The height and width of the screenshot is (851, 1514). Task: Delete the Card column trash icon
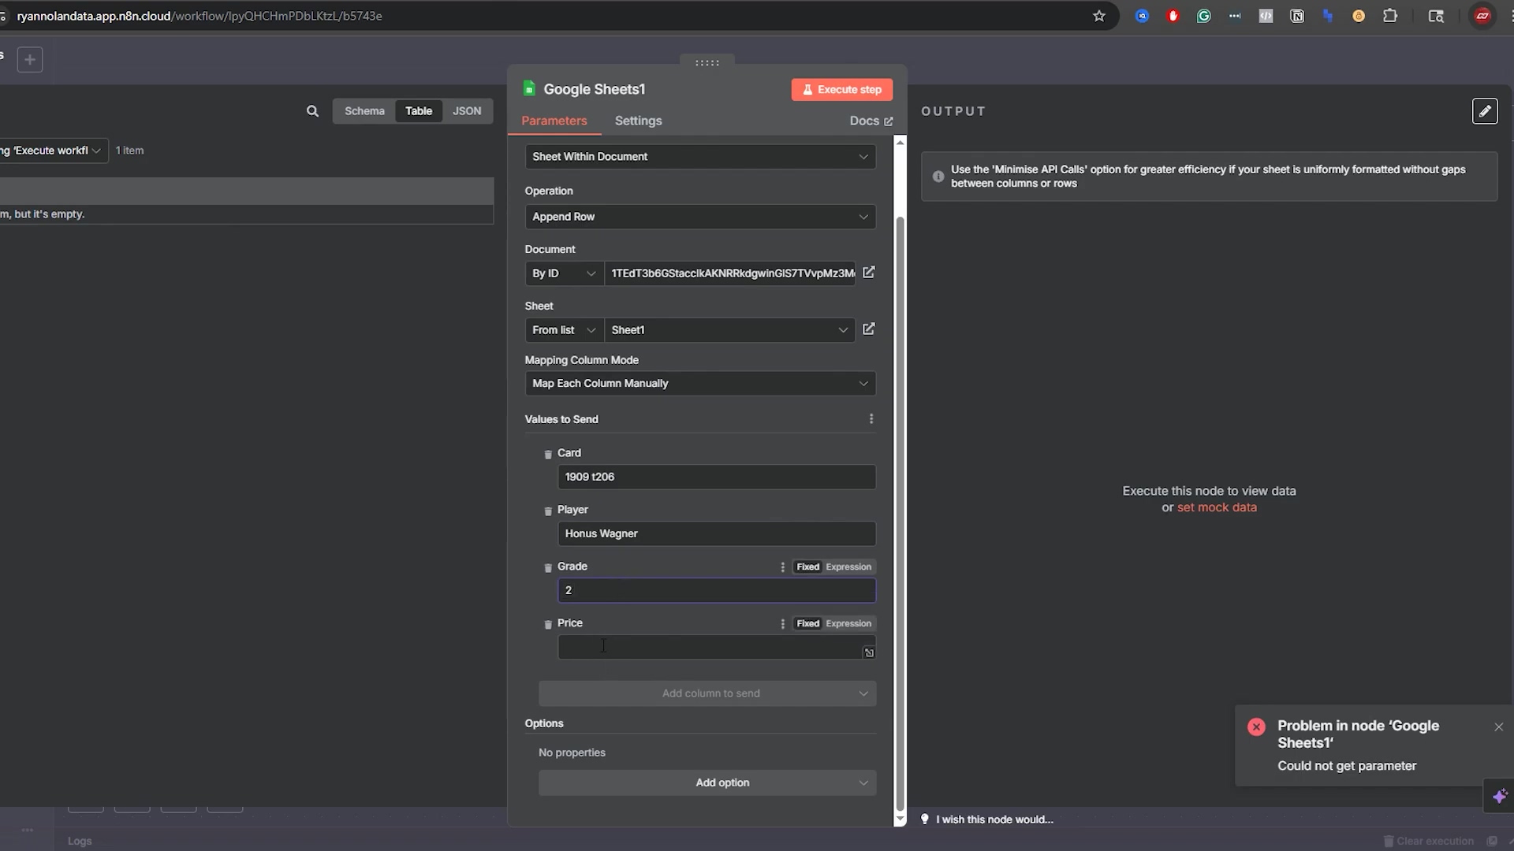(548, 455)
